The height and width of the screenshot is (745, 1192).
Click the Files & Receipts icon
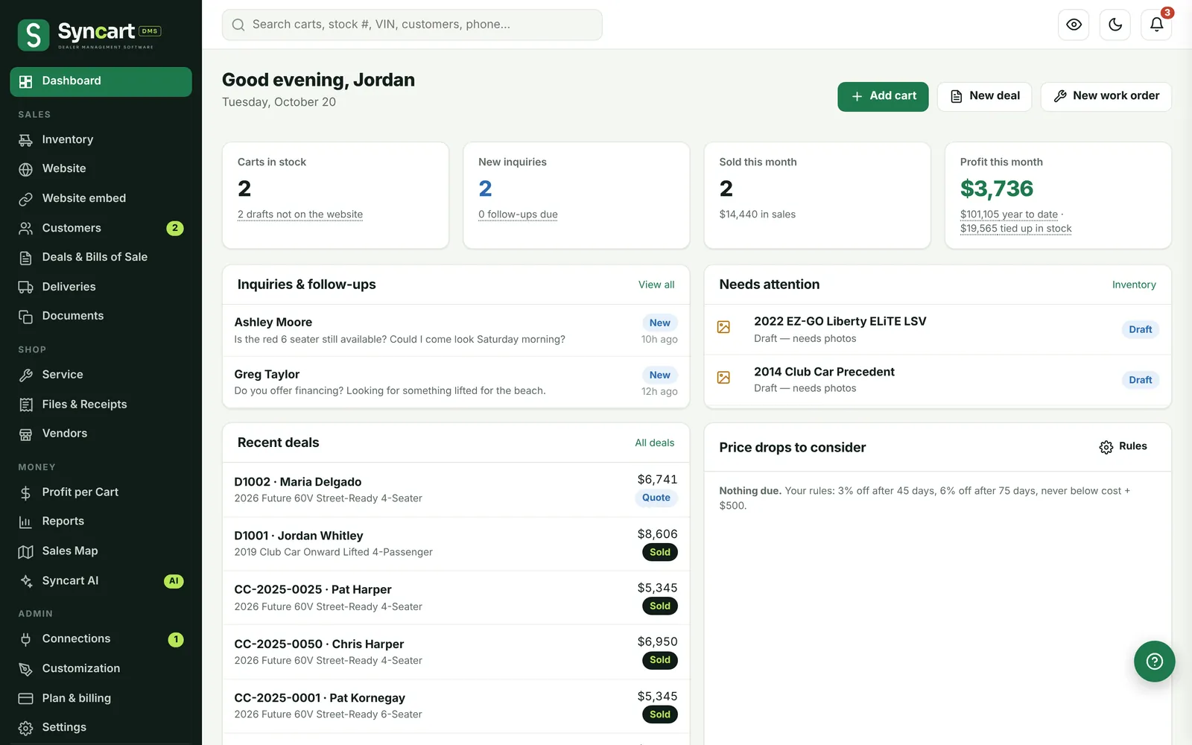point(26,405)
